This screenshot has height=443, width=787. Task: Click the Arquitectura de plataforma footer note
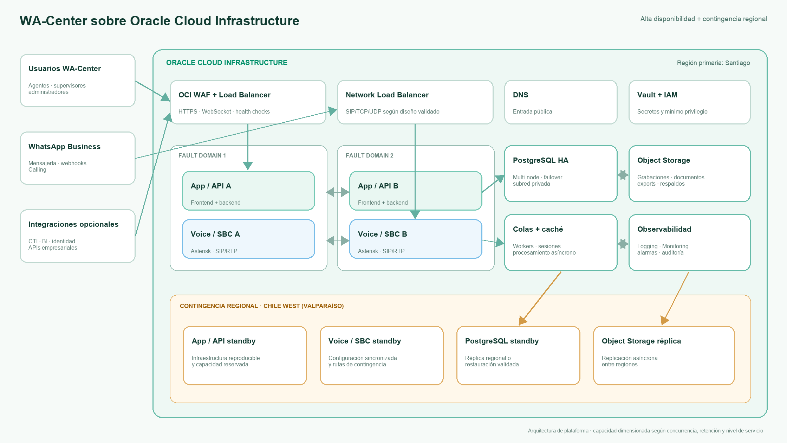coord(645,431)
